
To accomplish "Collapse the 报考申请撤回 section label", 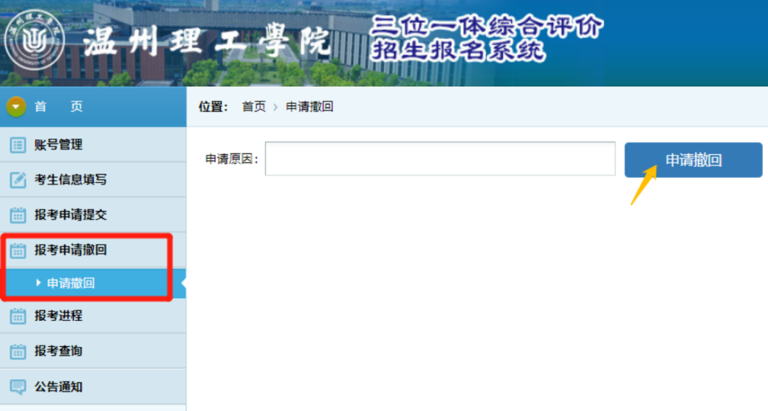I will click(x=70, y=251).
